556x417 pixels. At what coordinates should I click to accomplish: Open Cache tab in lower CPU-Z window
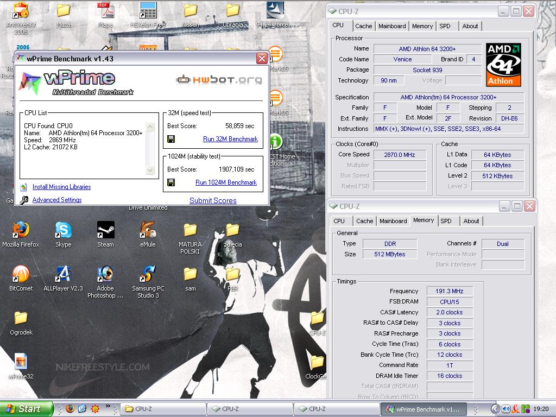pyautogui.click(x=364, y=222)
